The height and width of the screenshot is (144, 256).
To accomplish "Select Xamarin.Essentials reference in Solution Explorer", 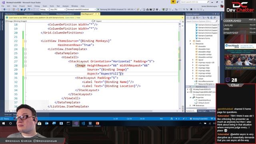I will (205, 36).
